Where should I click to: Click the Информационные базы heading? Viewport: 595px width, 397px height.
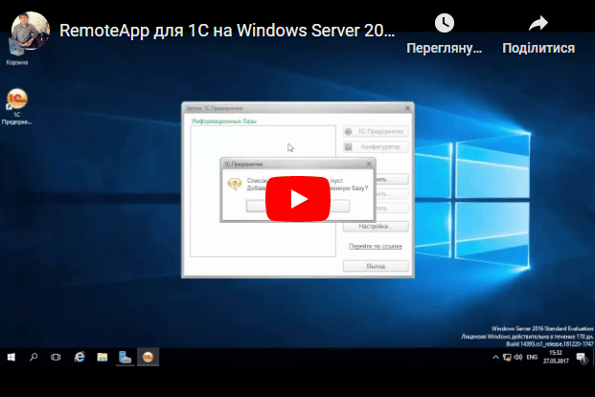pyautogui.click(x=224, y=121)
